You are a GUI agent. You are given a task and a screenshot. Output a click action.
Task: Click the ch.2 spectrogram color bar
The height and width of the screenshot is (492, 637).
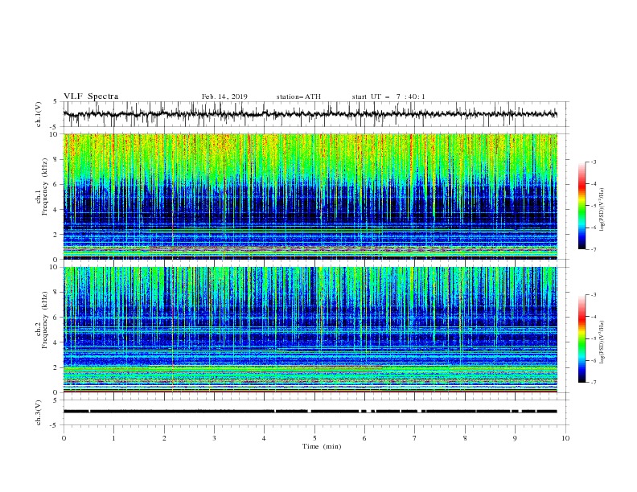pos(582,338)
